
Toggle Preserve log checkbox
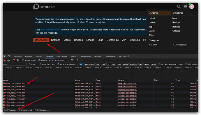click(23, 60)
